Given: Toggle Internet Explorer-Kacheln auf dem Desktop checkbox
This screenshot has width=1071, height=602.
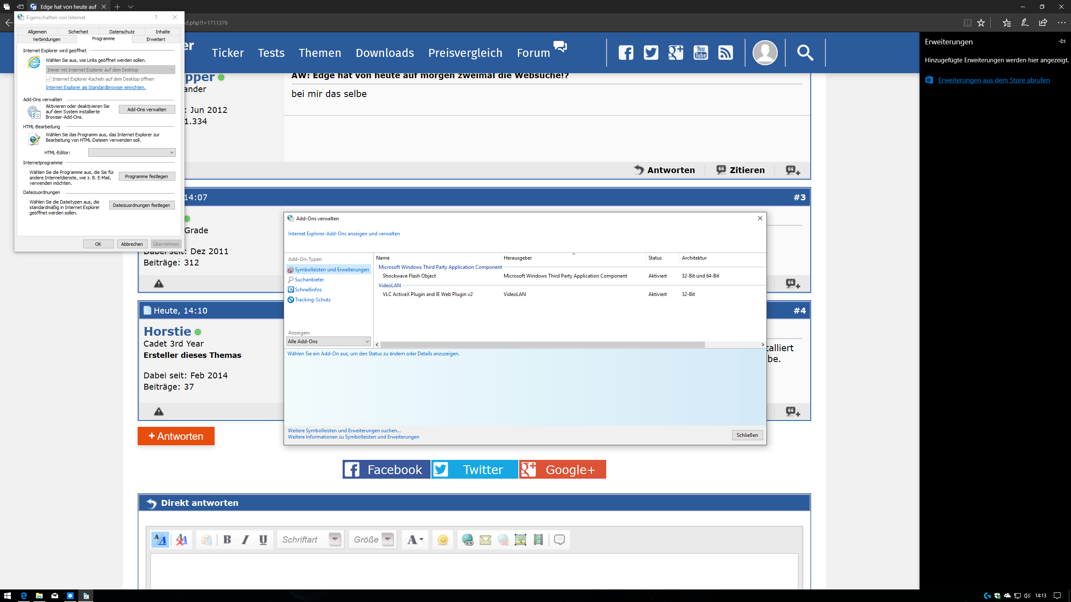Looking at the screenshot, I should click(x=49, y=79).
